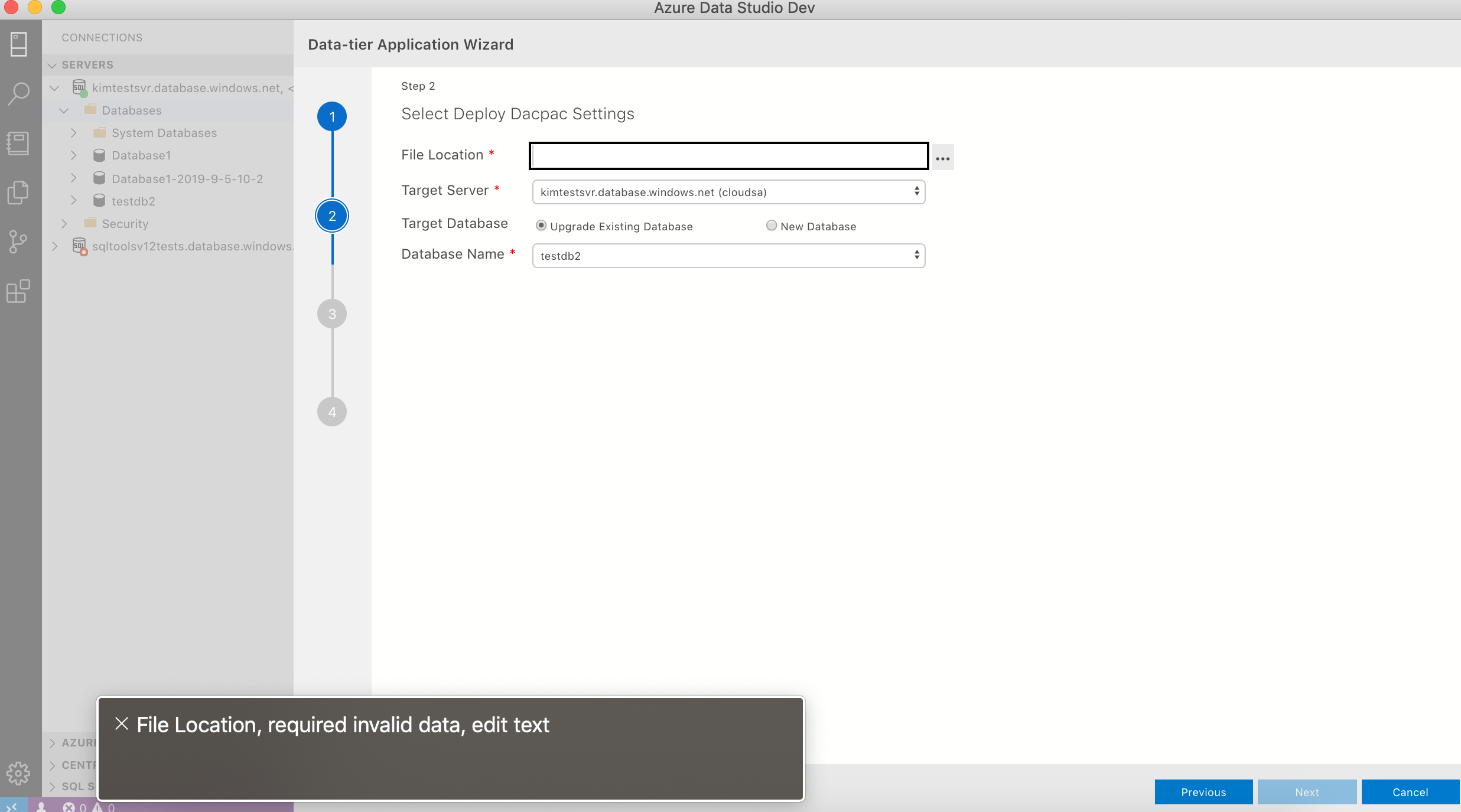Open the Extensions view

tap(18, 291)
